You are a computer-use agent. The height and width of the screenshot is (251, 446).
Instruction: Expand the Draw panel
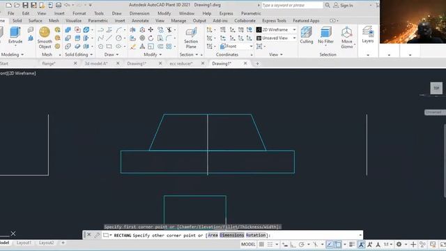pyautogui.click(x=111, y=54)
